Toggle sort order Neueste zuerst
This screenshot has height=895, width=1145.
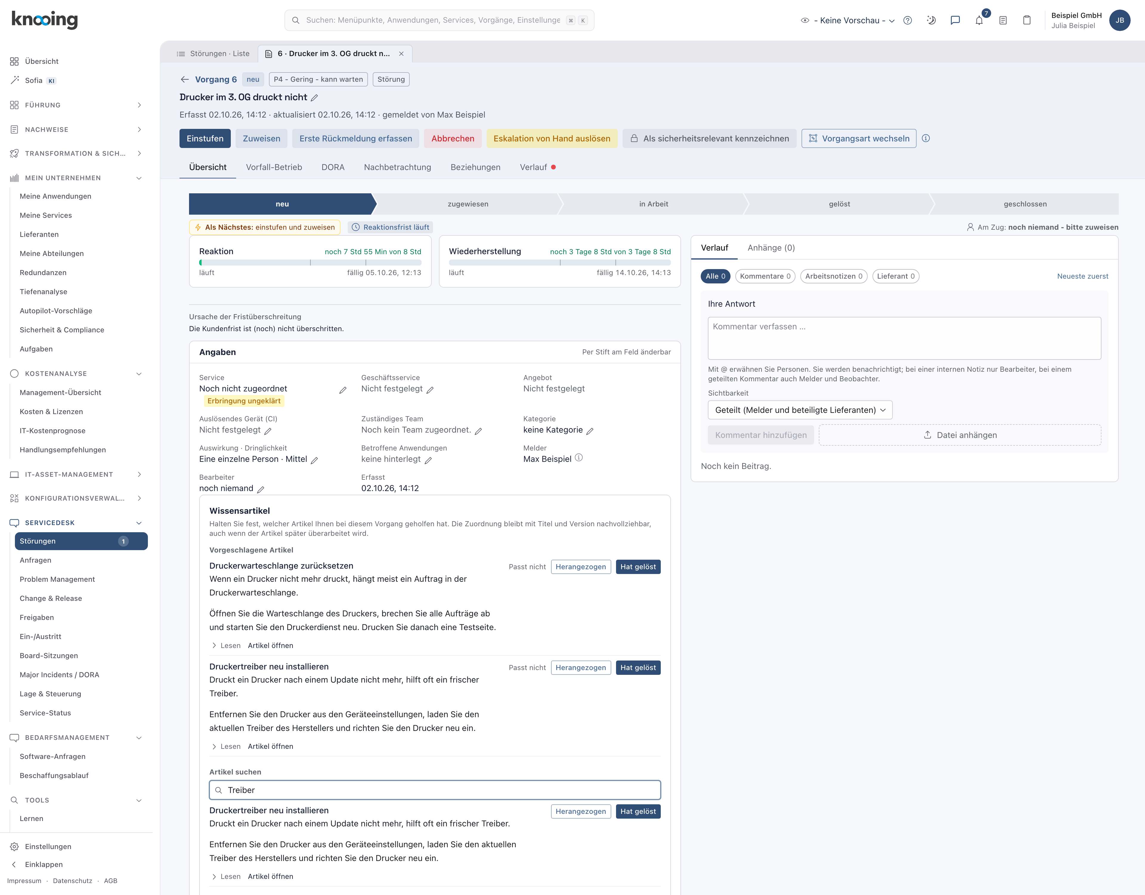coord(1083,277)
